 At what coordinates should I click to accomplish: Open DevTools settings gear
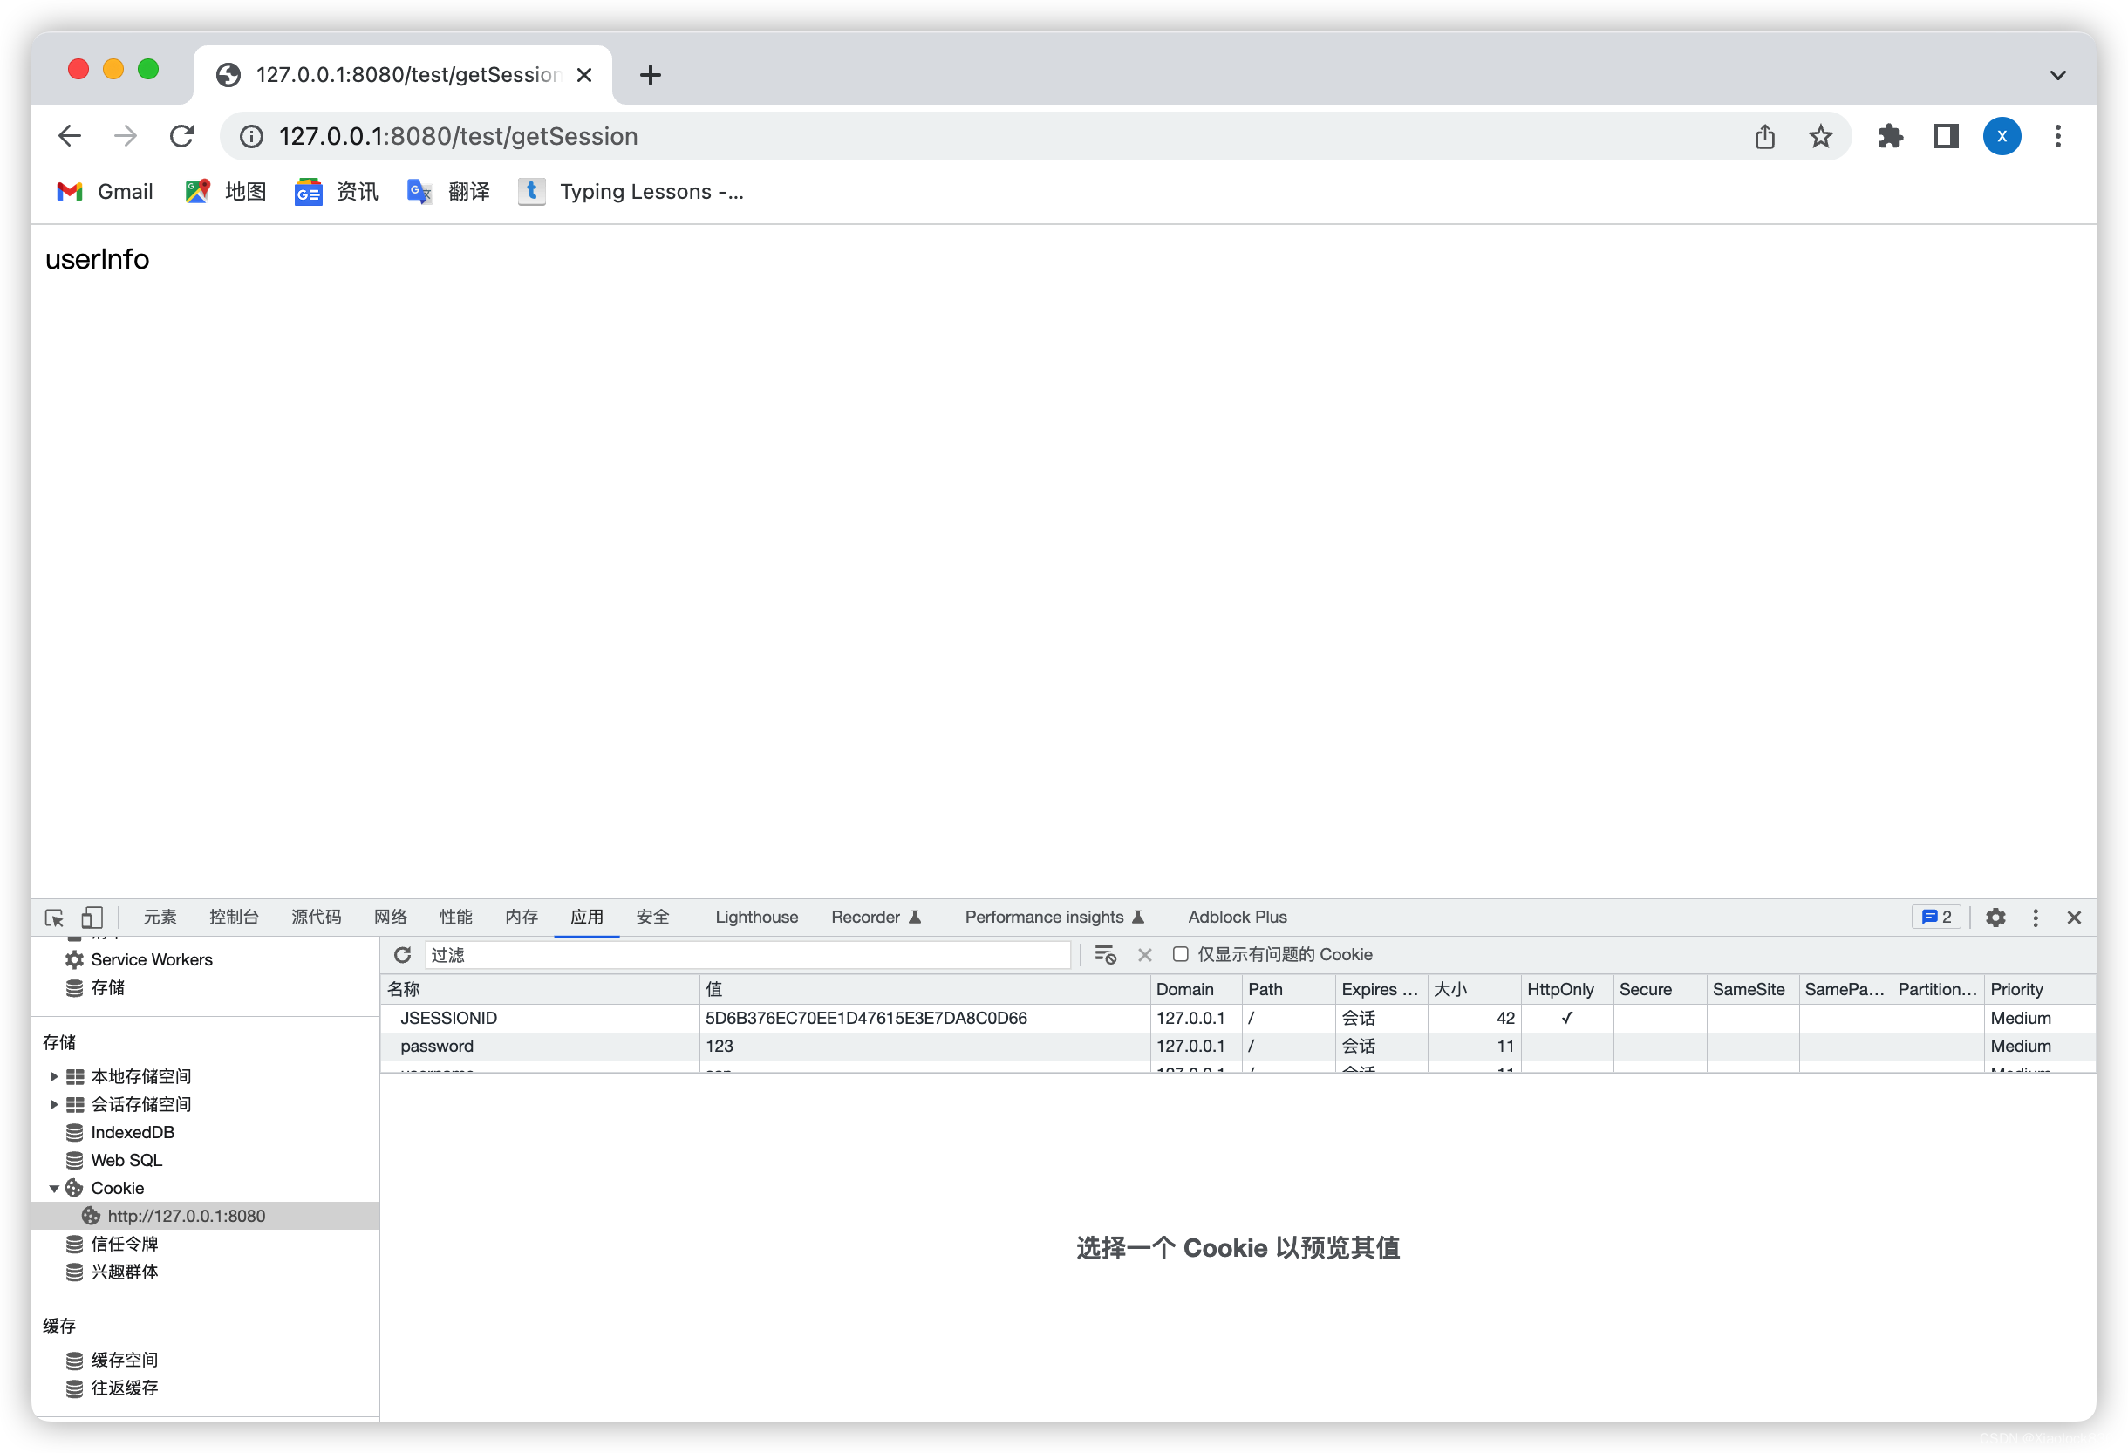pos(1995,918)
